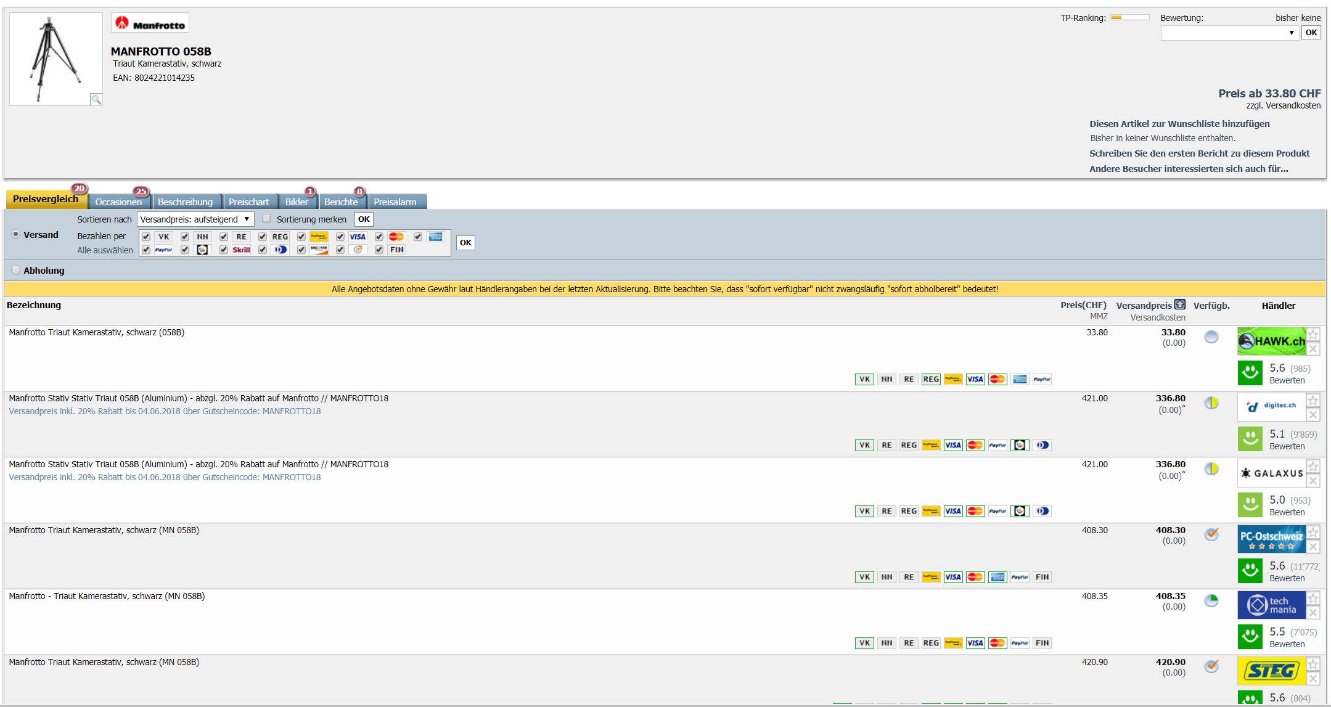Uncheck the VISA payment filter

[x=340, y=237]
